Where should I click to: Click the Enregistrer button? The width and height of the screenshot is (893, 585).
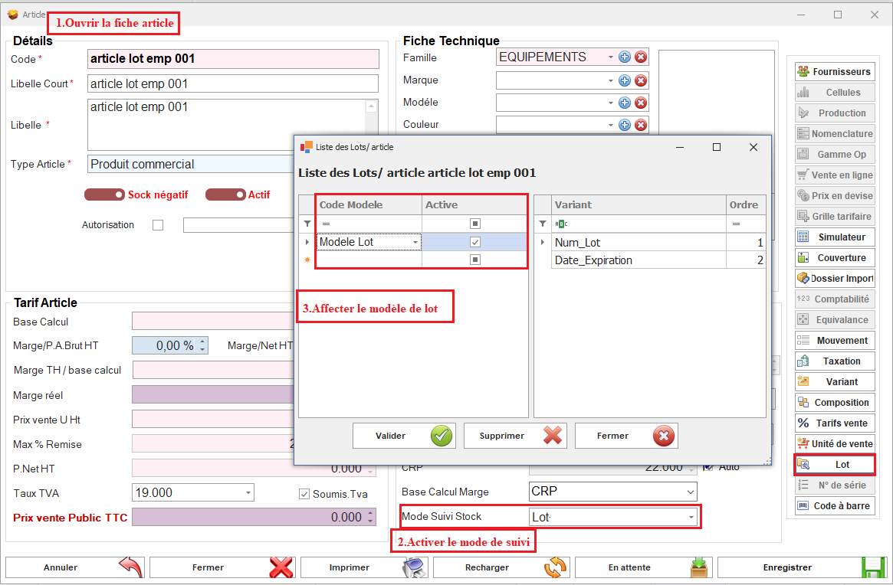coord(801,567)
